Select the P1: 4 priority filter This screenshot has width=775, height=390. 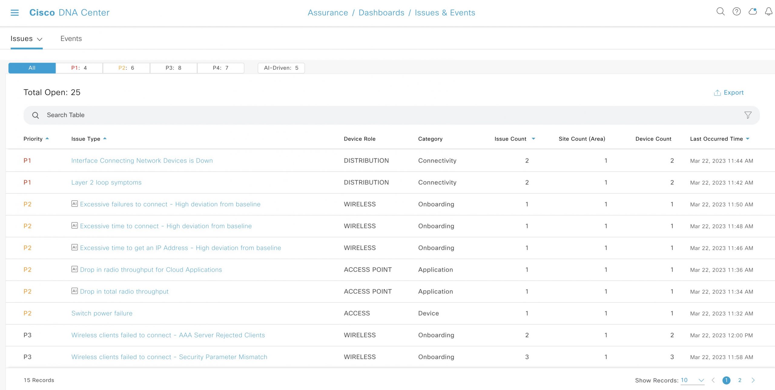coord(79,68)
